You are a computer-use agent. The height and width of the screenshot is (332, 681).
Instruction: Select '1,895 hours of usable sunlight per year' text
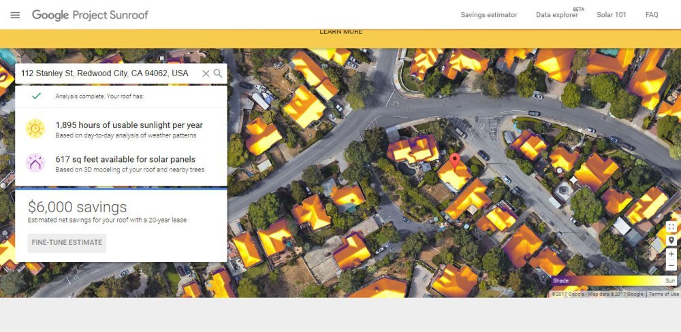tap(129, 125)
